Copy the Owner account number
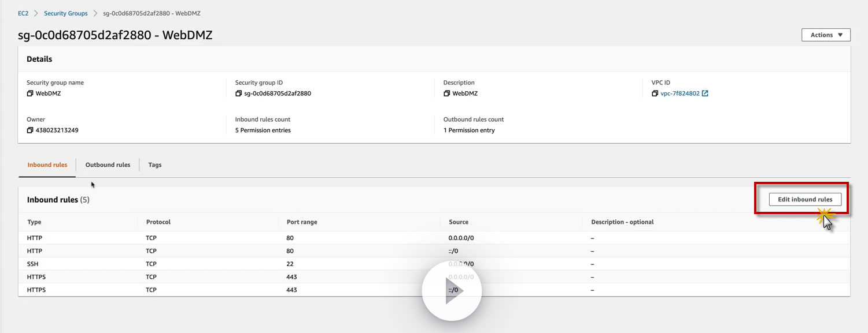 (30, 130)
